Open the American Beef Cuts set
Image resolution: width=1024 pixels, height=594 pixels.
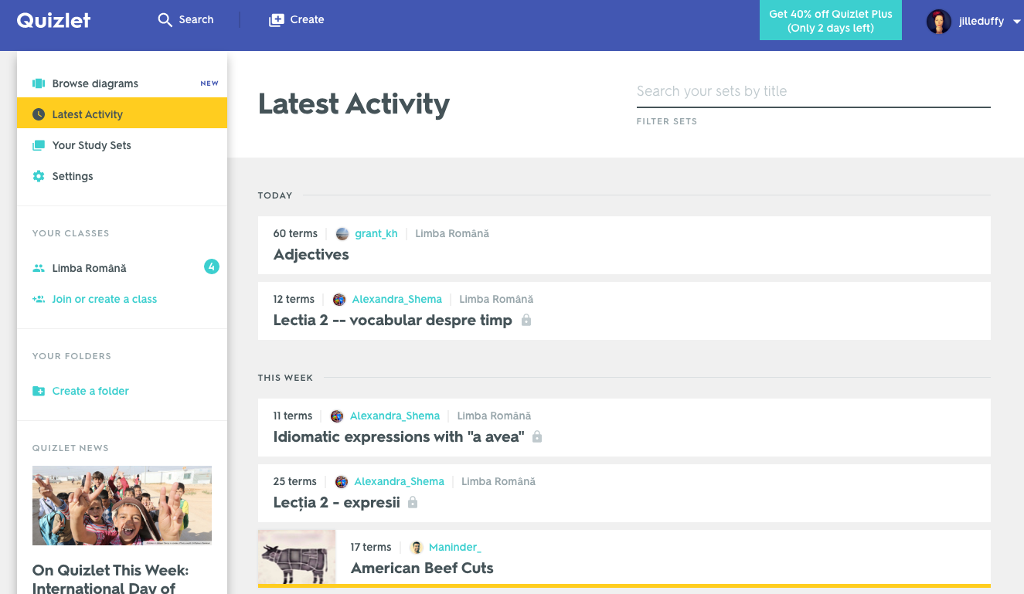422,569
